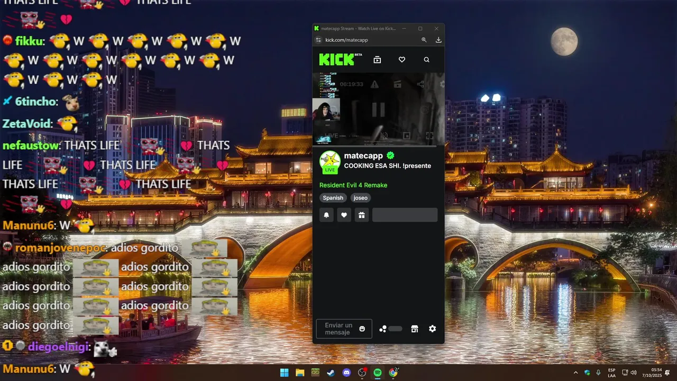The height and width of the screenshot is (381, 677).
Task: Click the matecapp channel avatar
Action: 330,162
